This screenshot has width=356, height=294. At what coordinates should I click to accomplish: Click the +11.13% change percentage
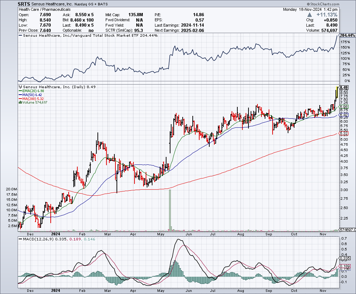pos(327,15)
